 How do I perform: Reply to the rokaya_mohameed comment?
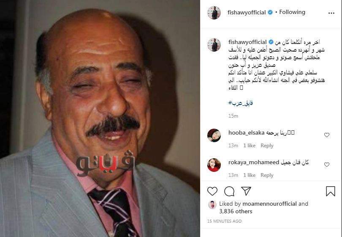(267, 175)
